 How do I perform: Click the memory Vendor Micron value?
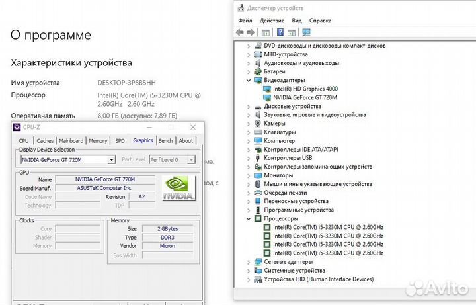167,246
